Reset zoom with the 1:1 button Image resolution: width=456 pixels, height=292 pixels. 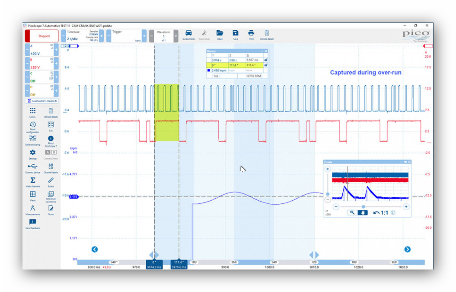click(380, 212)
